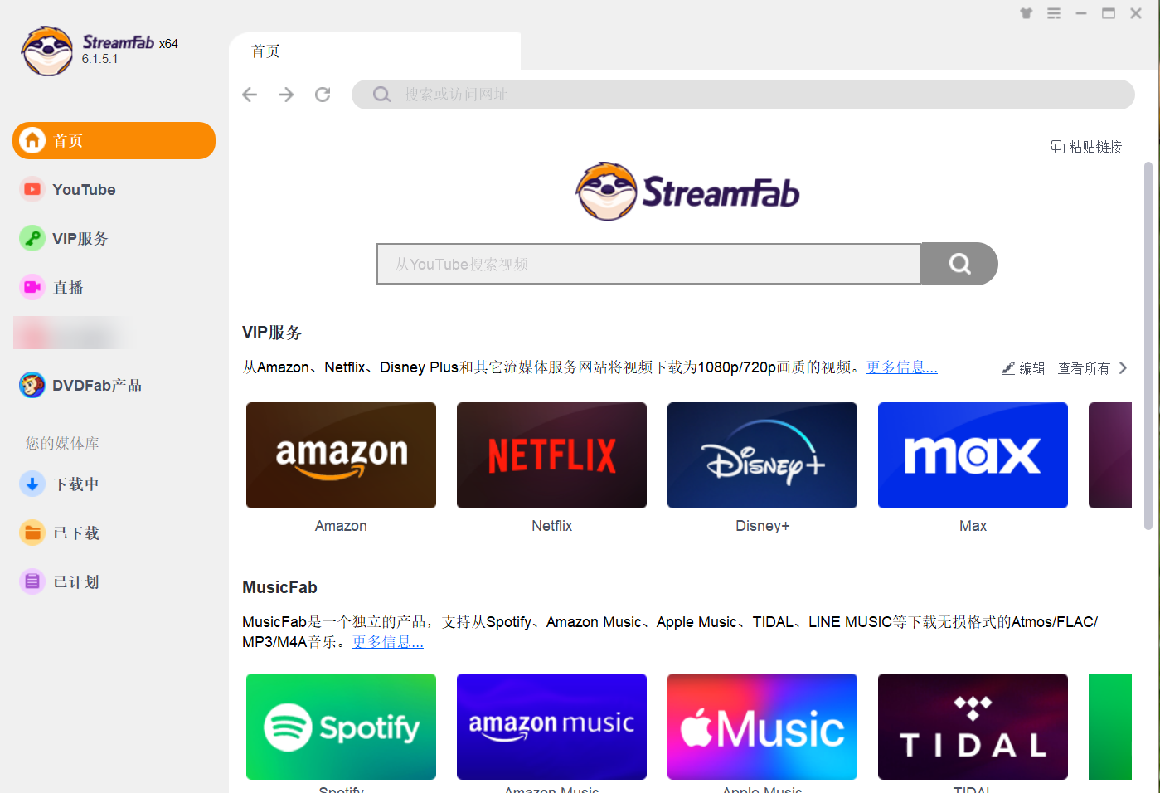Click the VIP服务 section heading
The width and height of the screenshot is (1160, 793).
coord(272,333)
